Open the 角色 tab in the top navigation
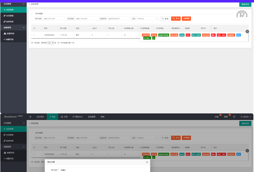 [52, 117]
